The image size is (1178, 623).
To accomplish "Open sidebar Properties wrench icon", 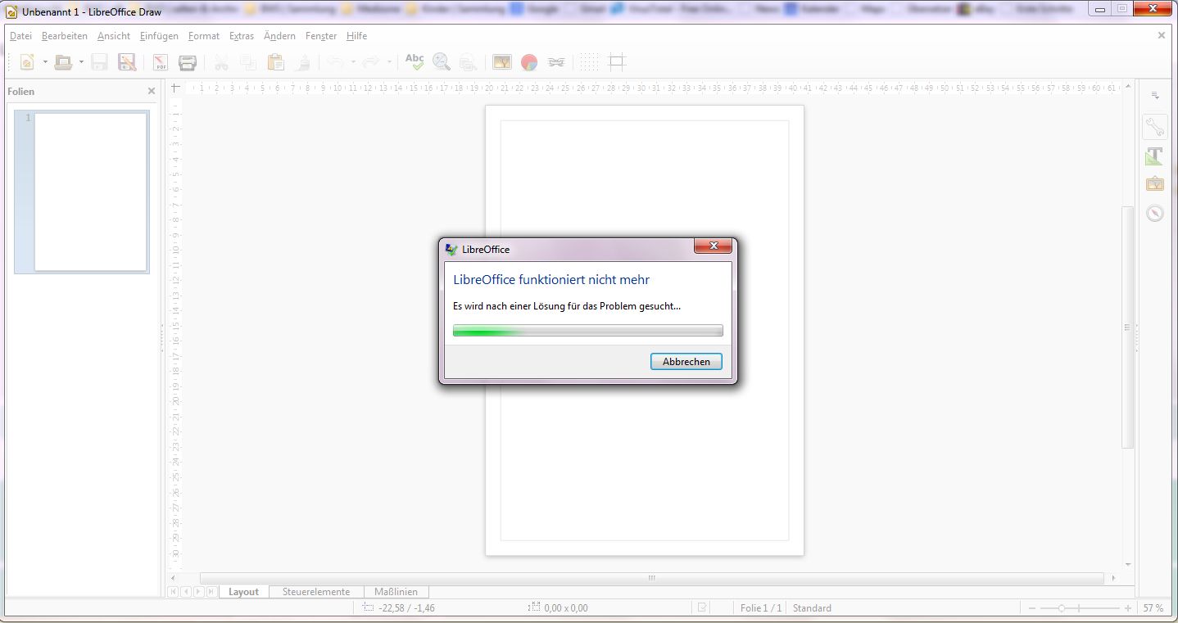I will 1154,127.
